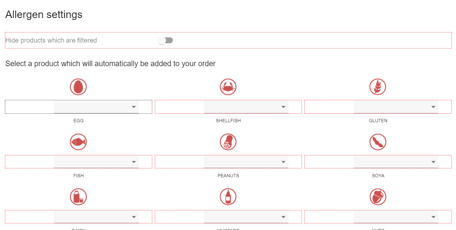Open the Soya product dropdown
The width and height of the screenshot is (456, 230).
pos(396,162)
